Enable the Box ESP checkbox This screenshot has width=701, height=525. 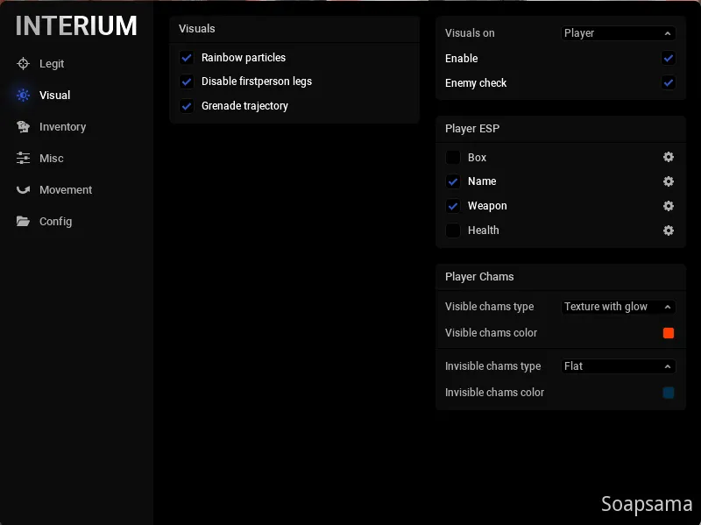click(x=453, y=158)
